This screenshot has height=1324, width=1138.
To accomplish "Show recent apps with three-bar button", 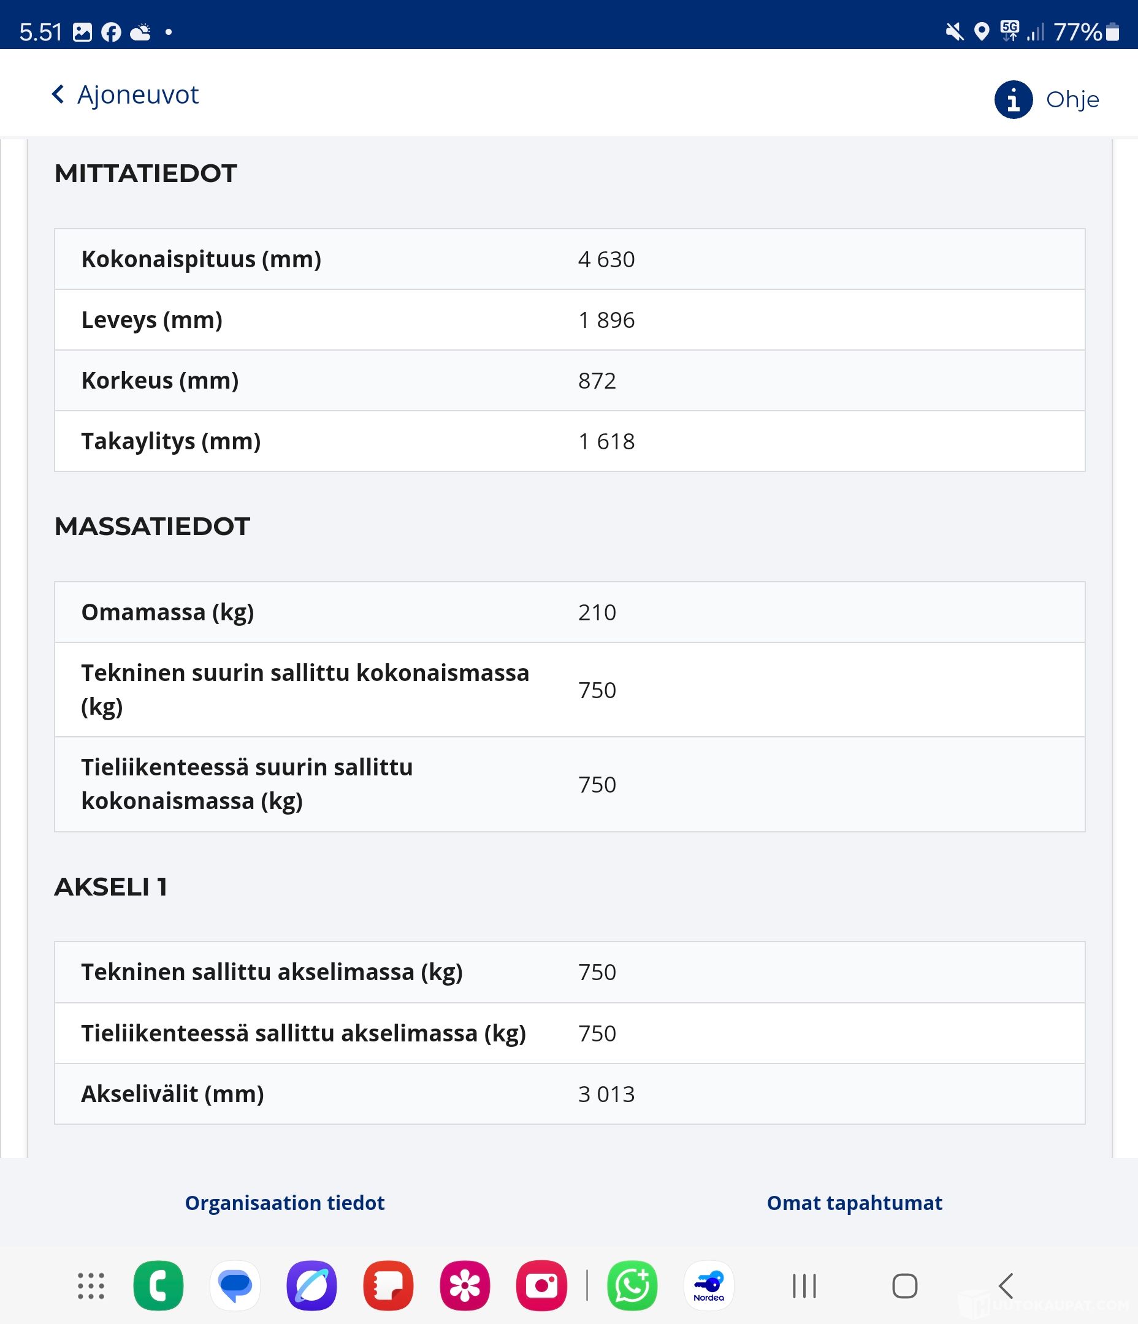I will pyautogui.click(x=804, y=1285).
